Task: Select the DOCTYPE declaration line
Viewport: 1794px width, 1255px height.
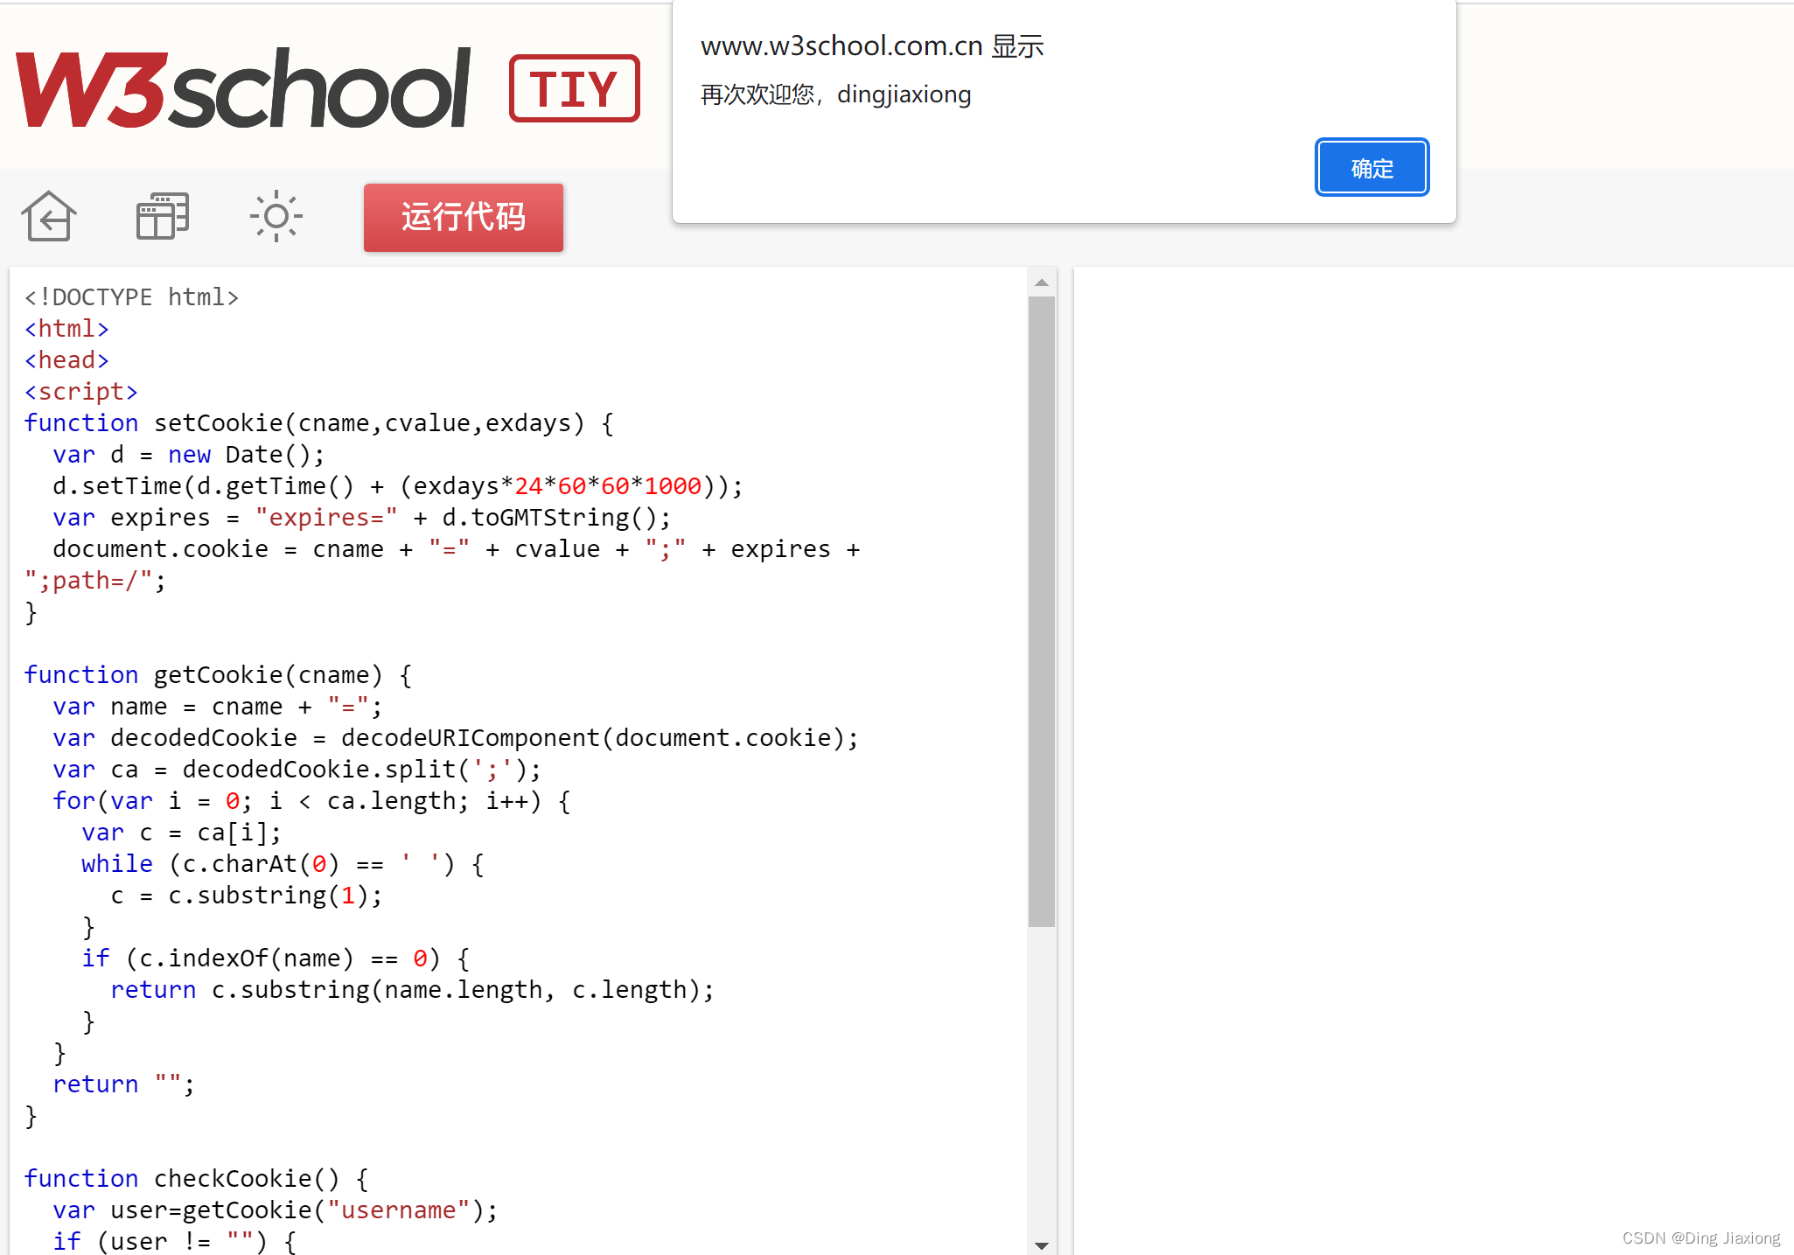Action: point(132,296)
